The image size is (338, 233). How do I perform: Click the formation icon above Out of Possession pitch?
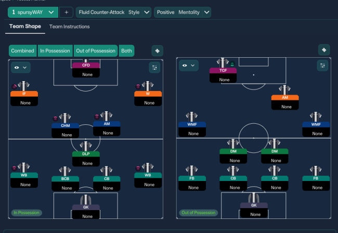pyautogui.click(x=324, y=50)
